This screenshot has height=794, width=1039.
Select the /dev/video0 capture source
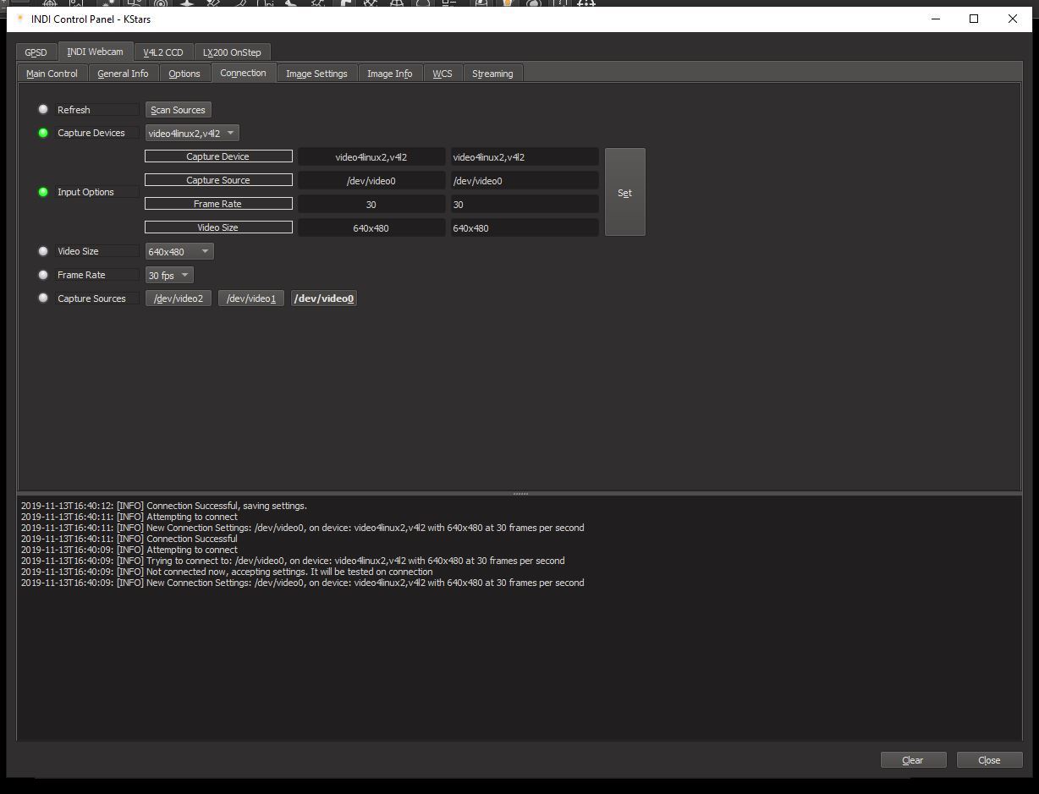click(324, 298)
